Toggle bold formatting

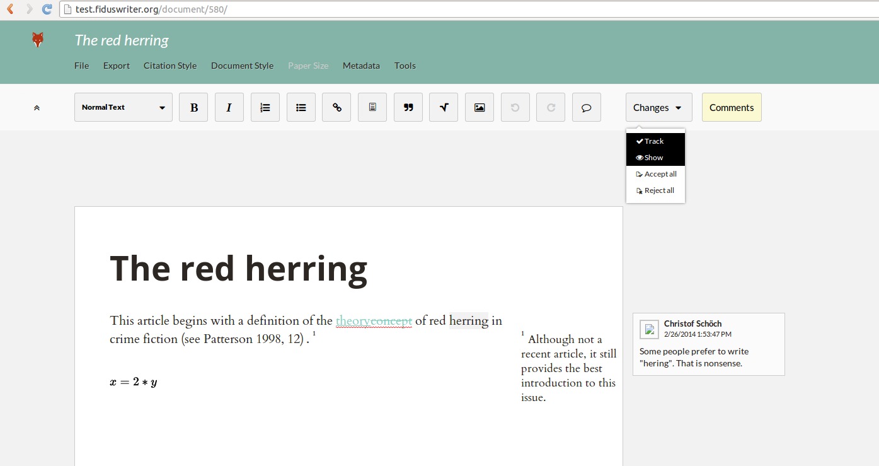[x=193, y=107]
